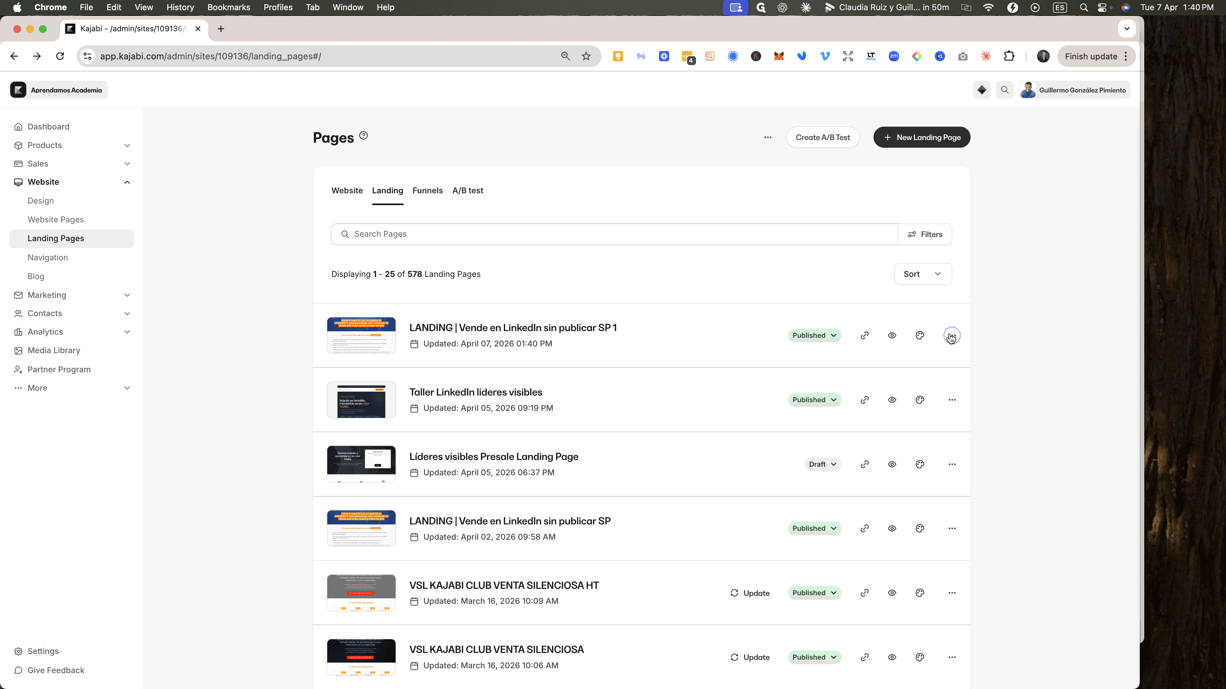The height and width of the screenshot is (689, 1226).
Task: Open Published status of Taller LinkedIn lideres visibles
Action: pos(814,400)
